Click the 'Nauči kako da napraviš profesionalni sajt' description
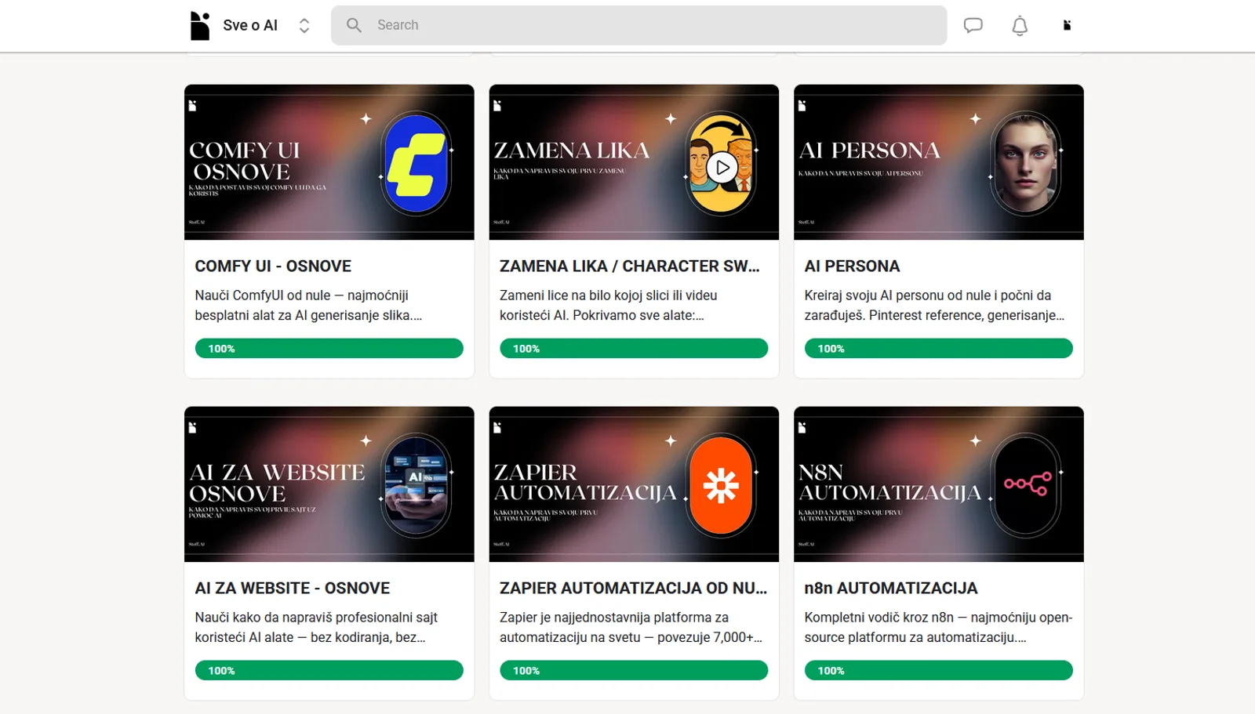This screenshot has height=714, width=1255. [316, 628]
